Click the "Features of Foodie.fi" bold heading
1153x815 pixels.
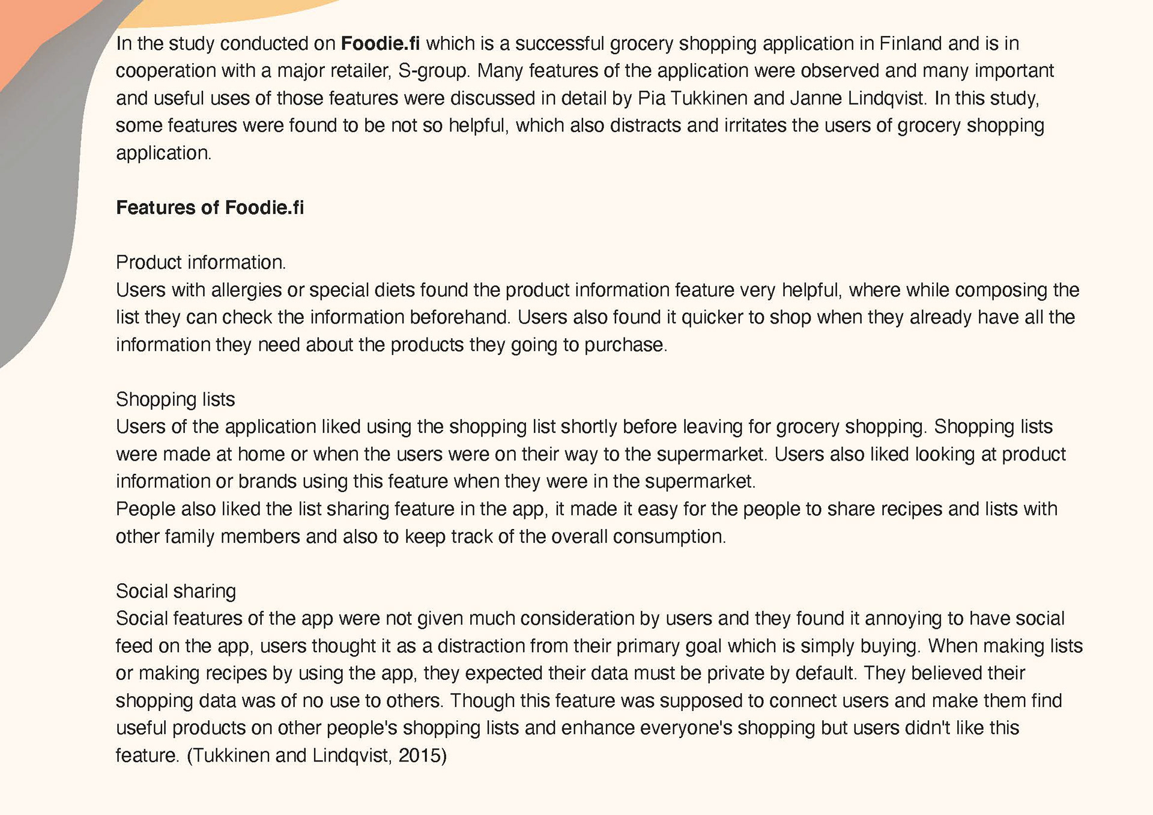tap(210, 208)
